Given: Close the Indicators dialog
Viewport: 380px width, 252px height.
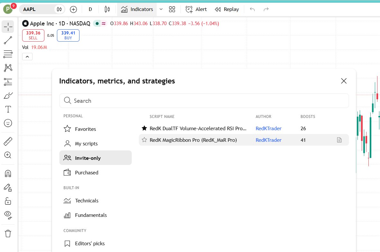Looking at the screenshot, I should [x=344, y=81].
